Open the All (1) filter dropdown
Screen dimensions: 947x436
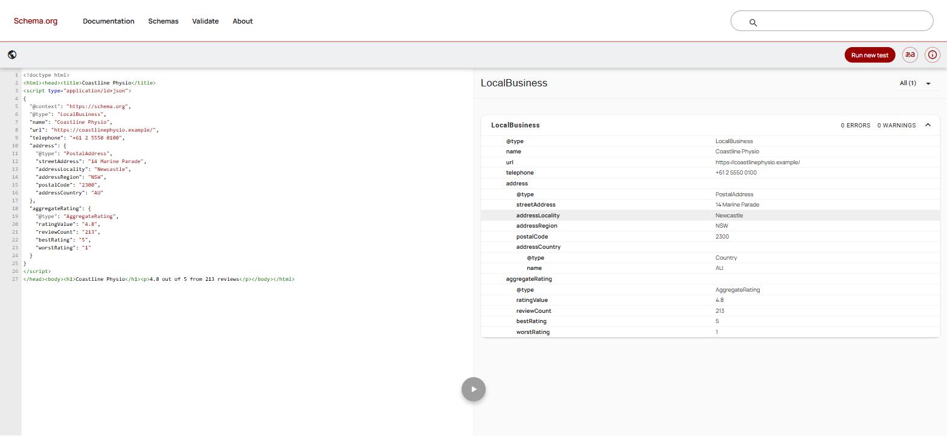(x=916, y=83)
